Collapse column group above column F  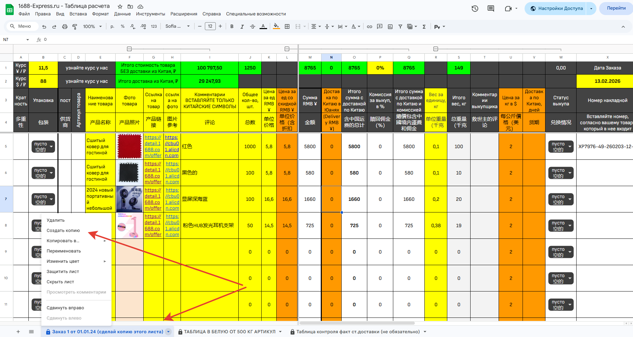129,49
